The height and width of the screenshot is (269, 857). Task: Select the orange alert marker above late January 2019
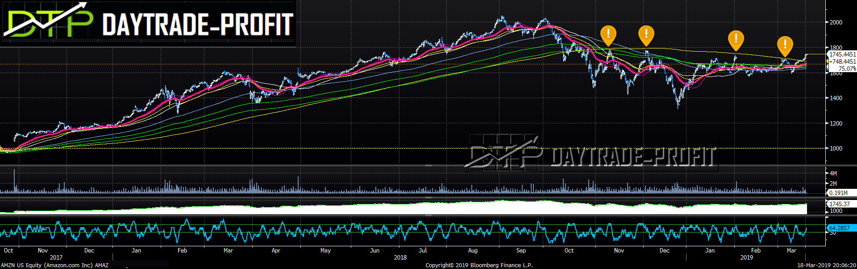coord(736,40)
